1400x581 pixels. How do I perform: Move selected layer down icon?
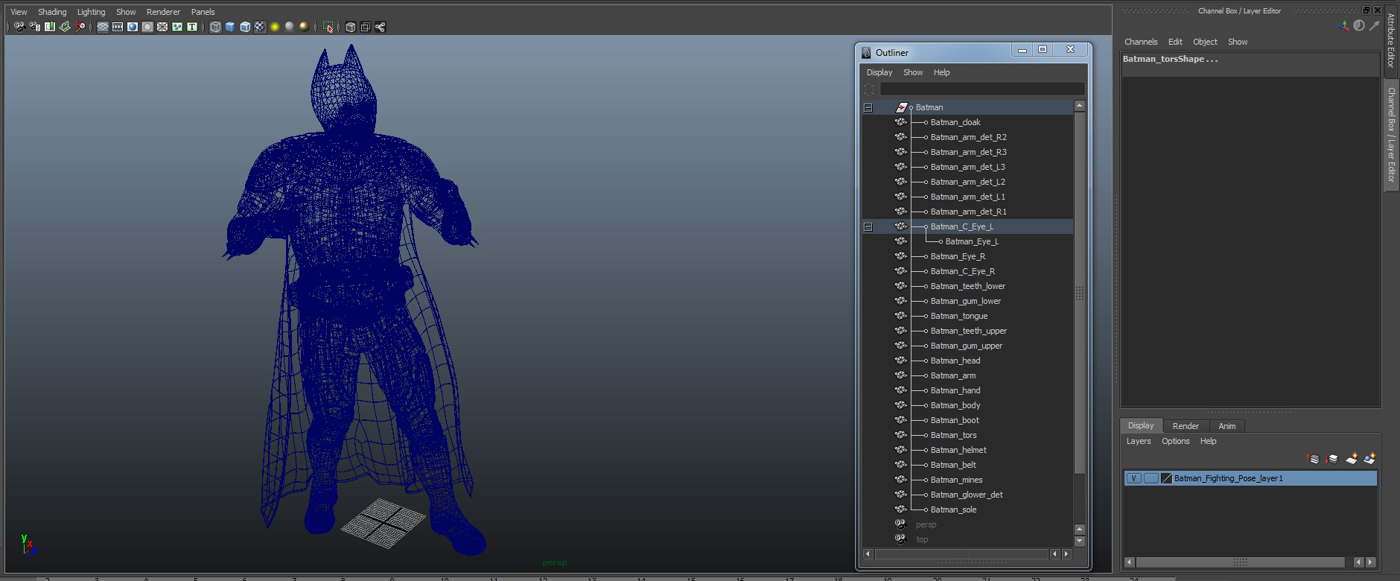pos(1331,459)
